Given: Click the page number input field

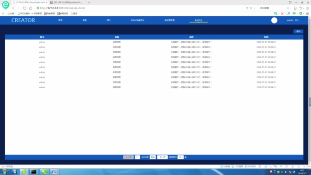Looking at the screenshot, I should (137, 157).
